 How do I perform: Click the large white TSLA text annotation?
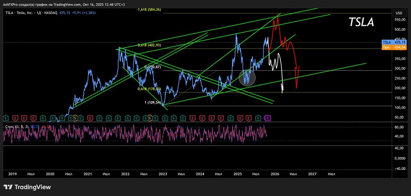(x=361, y=22)
